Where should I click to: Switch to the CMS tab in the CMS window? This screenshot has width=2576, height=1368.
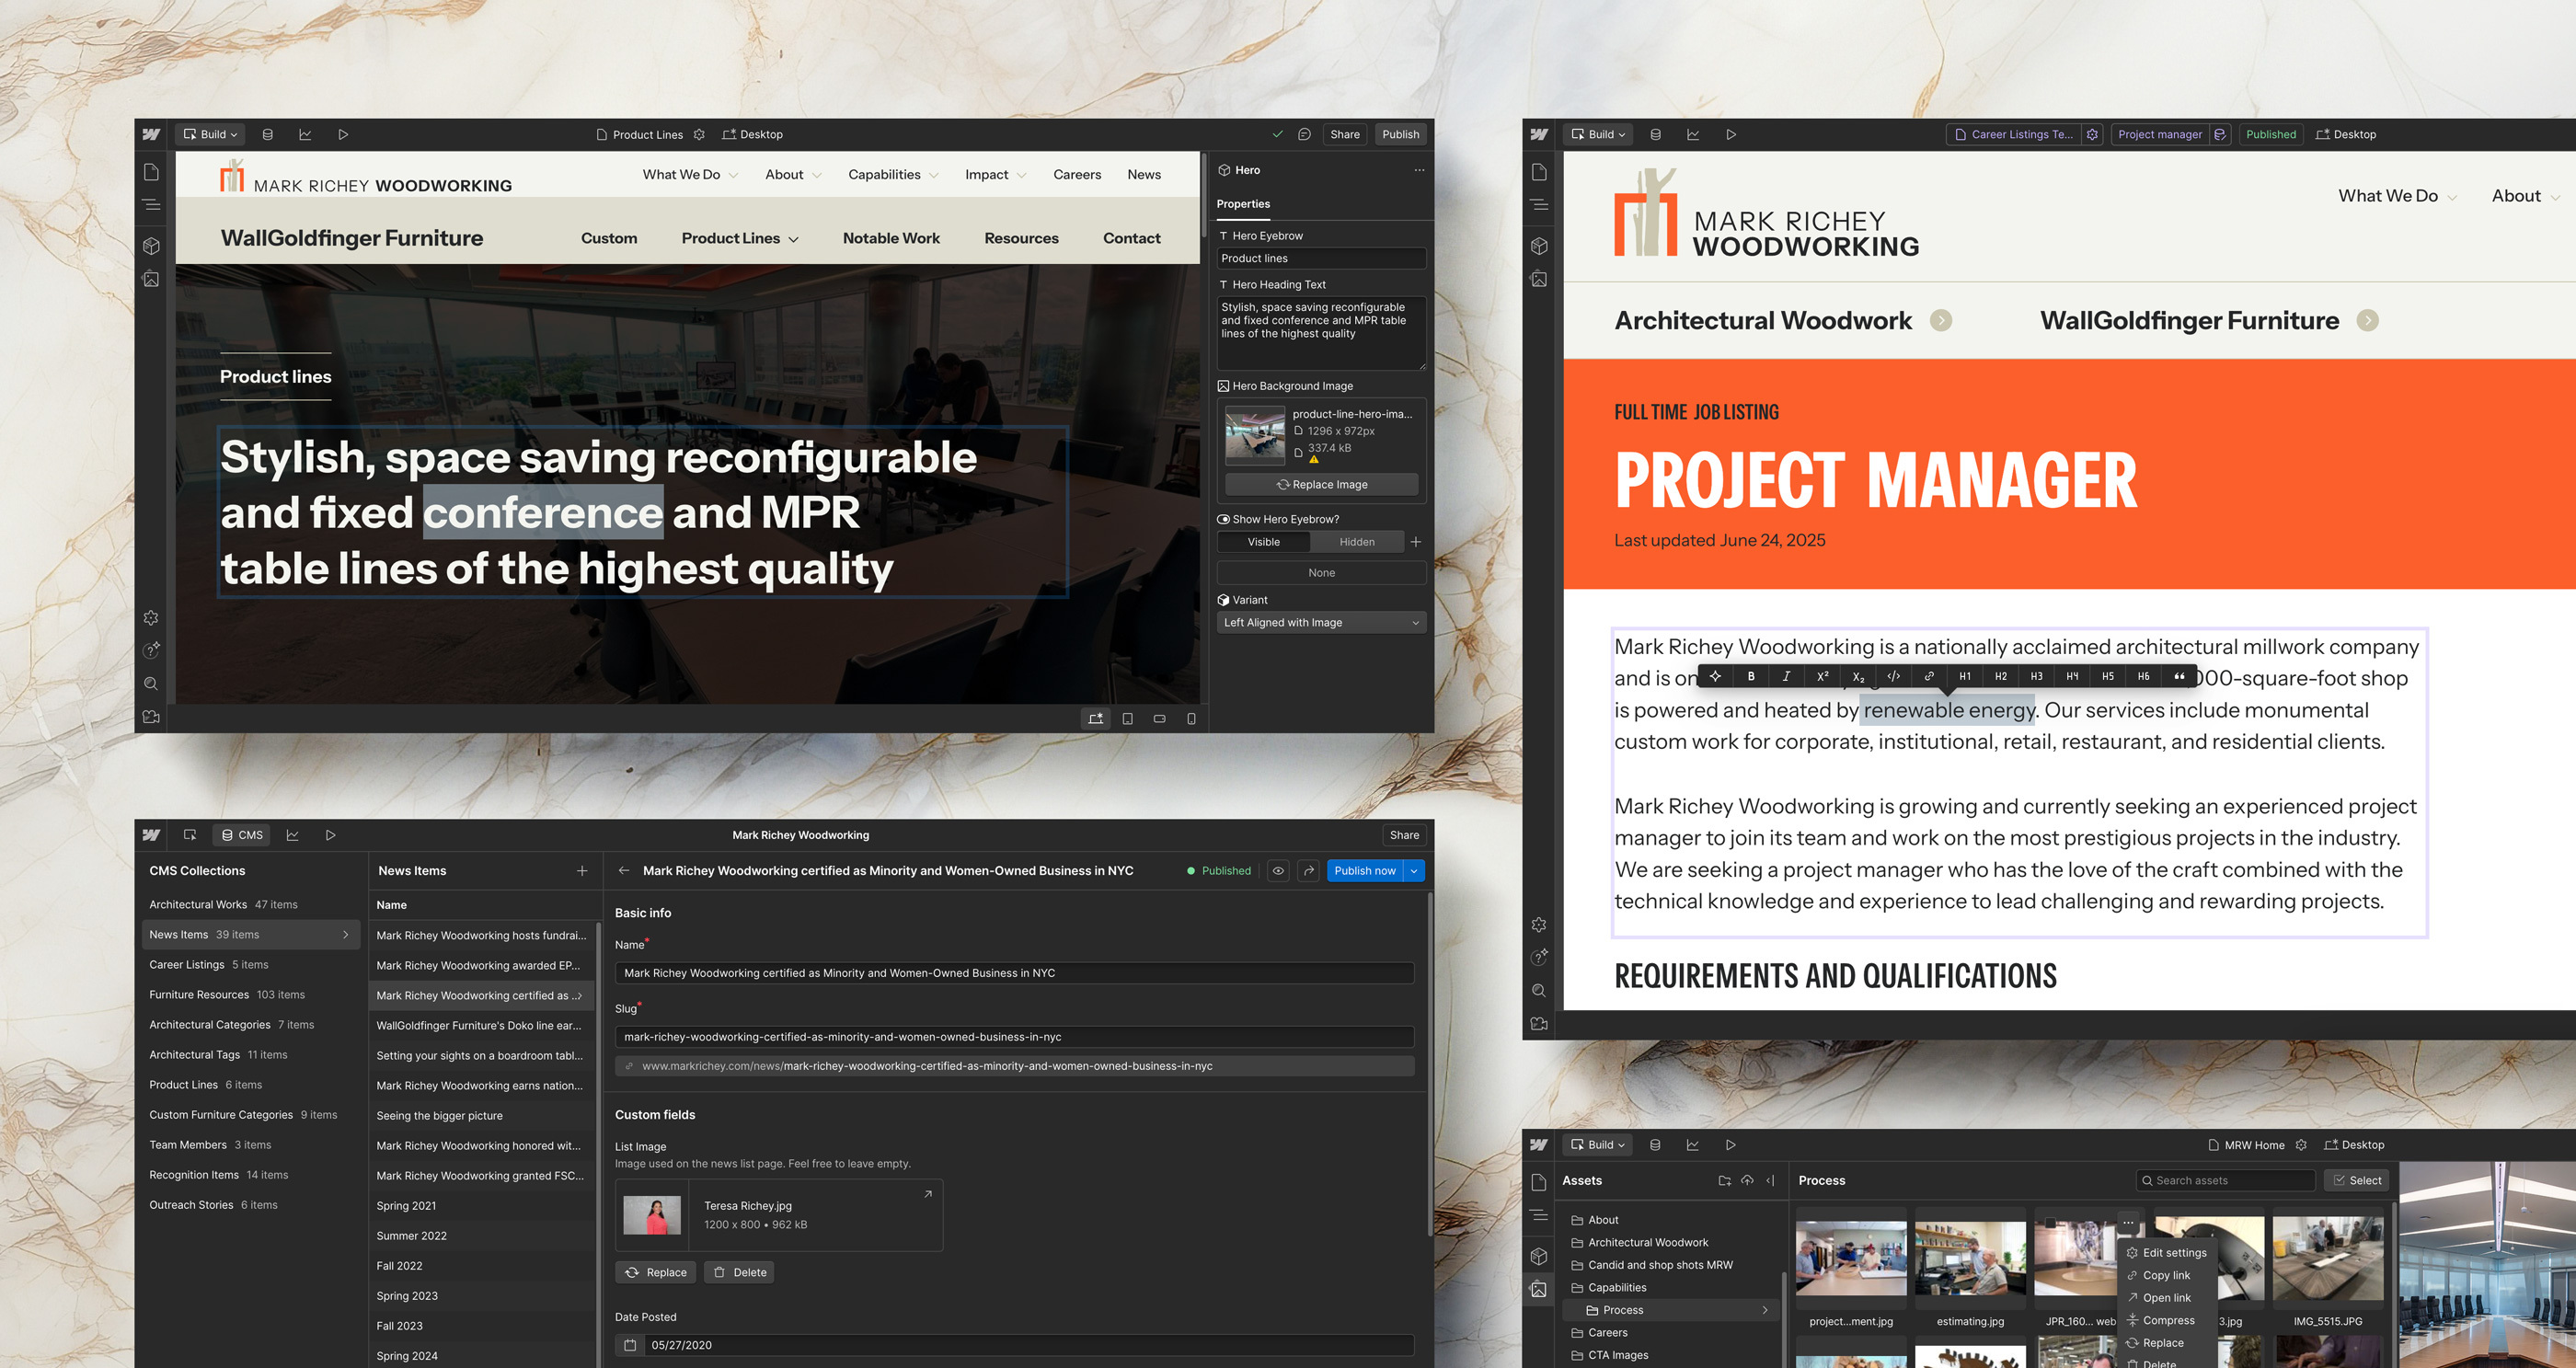pos(243,835)
